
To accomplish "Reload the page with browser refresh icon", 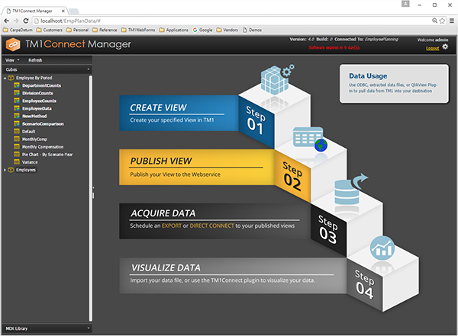I will (x=26, y=21).
